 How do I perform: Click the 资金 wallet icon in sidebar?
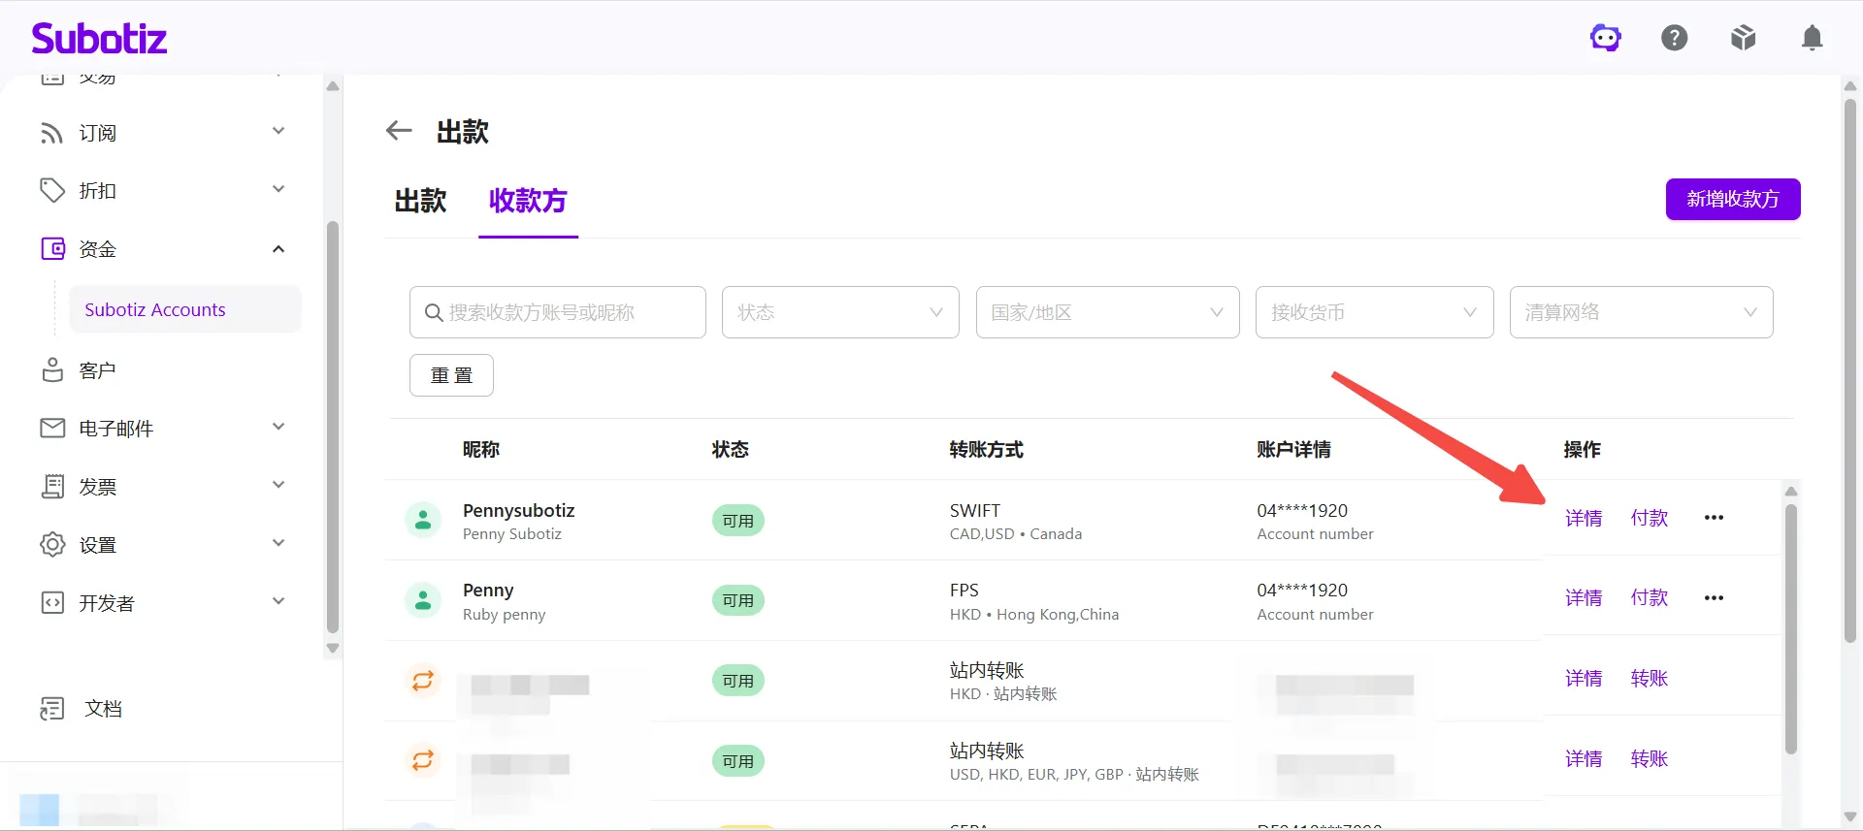click(52, 249)
